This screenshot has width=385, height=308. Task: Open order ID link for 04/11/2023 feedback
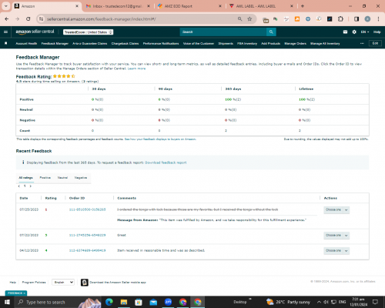pos(87,250)
